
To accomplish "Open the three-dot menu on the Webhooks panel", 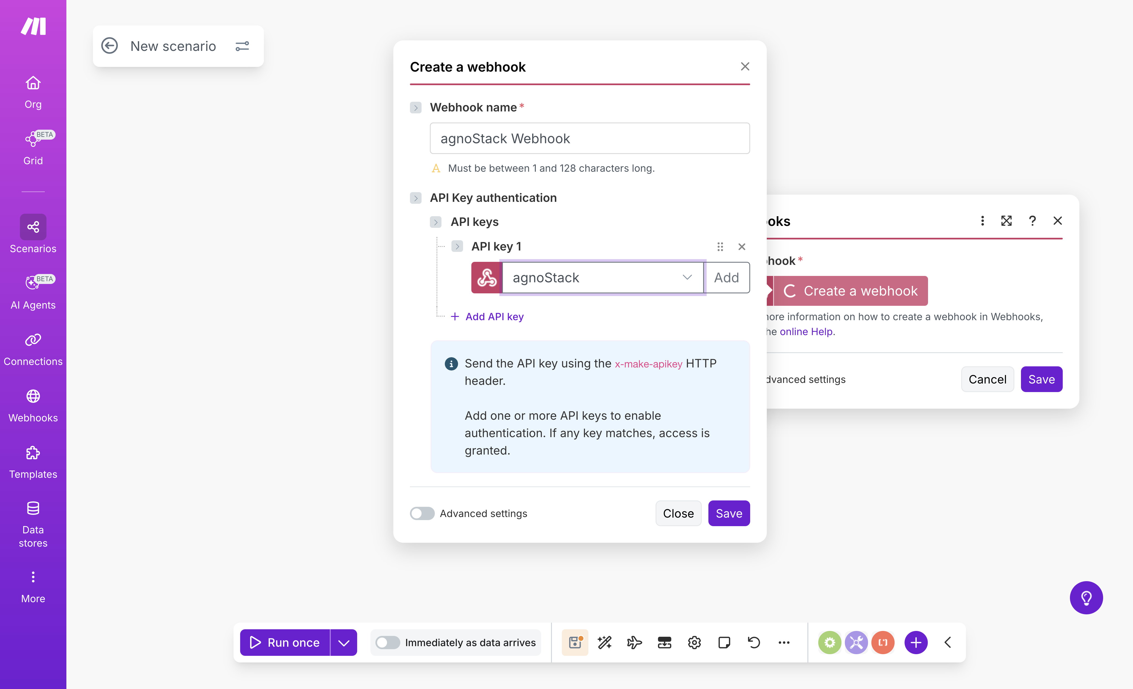I will click(x=982, y=221).
